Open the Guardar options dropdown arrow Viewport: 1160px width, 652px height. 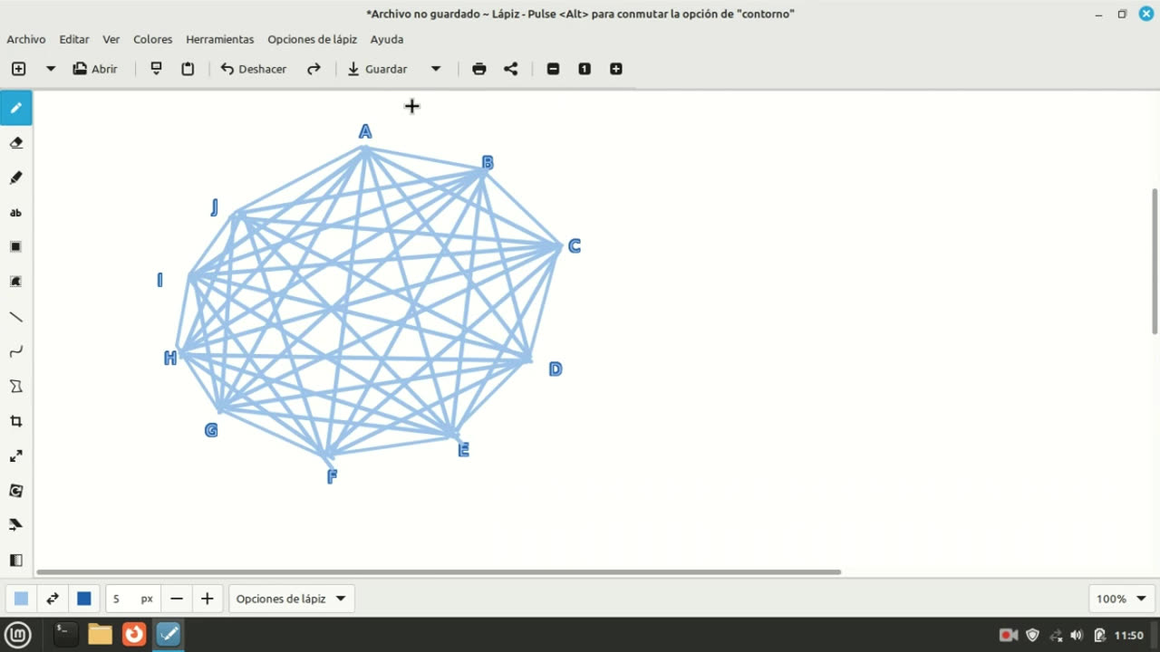[435, 69]
